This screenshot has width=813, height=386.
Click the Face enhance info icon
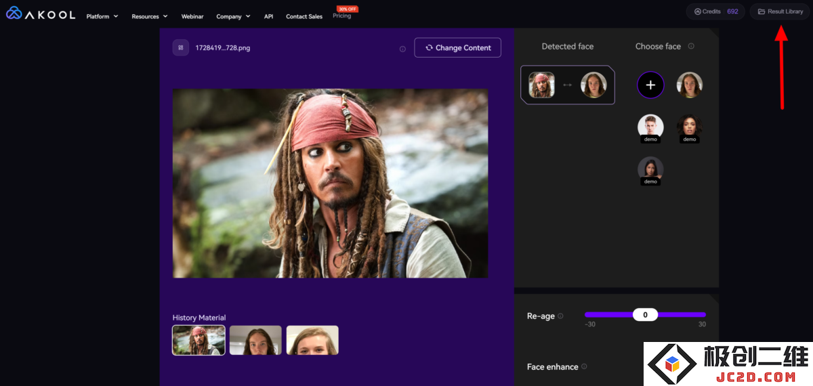[584, 366]
